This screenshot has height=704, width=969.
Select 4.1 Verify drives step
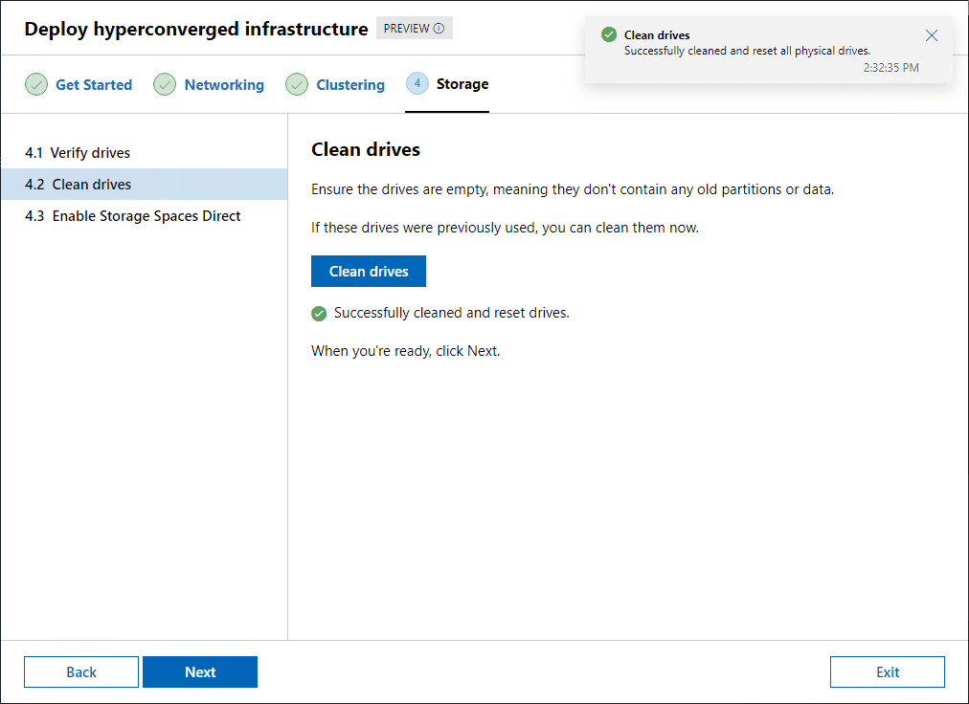pos(78,153)
